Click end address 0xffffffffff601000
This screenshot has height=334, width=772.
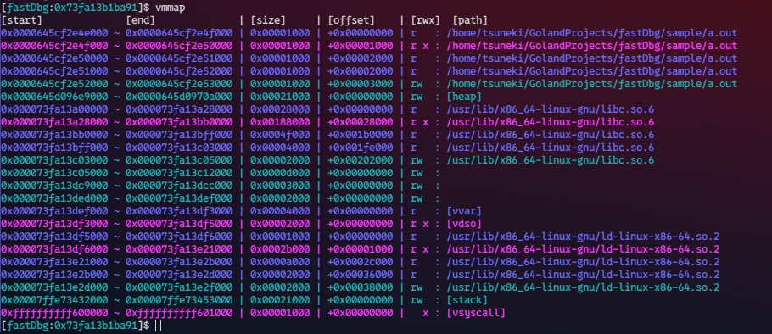179,312
